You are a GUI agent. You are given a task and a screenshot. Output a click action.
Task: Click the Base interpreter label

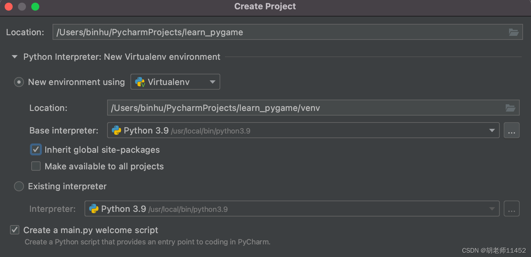(x=64, y=130)
